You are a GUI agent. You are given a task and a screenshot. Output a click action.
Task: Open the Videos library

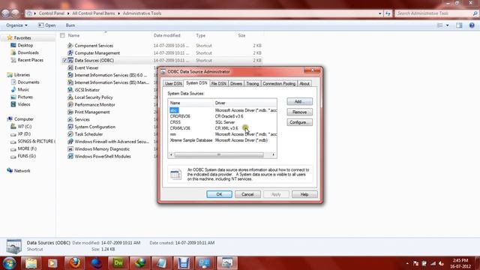pyautogui.click(x=24, y=104)
